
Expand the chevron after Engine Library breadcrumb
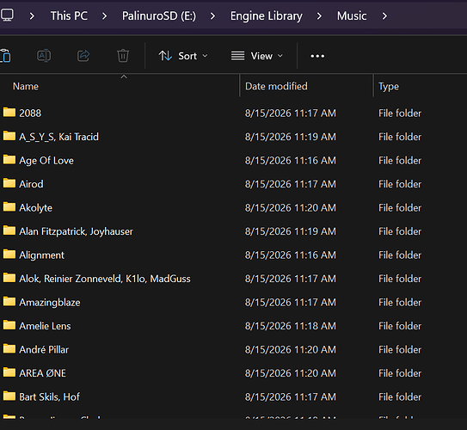click(x=319, y=15)
